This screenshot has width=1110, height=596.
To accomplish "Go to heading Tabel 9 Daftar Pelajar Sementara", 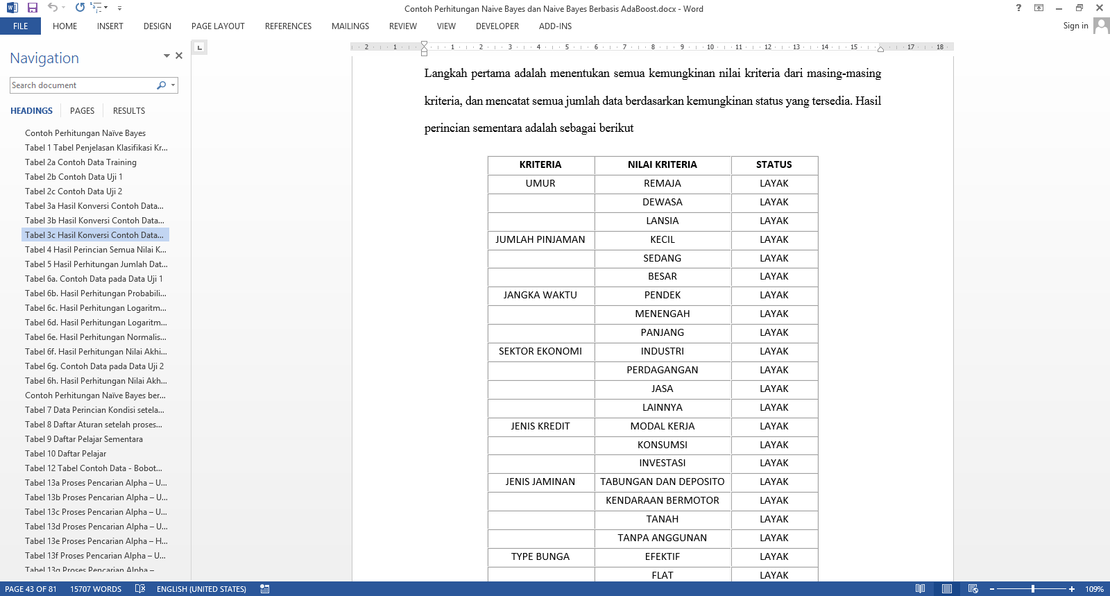I will (84, 439).
